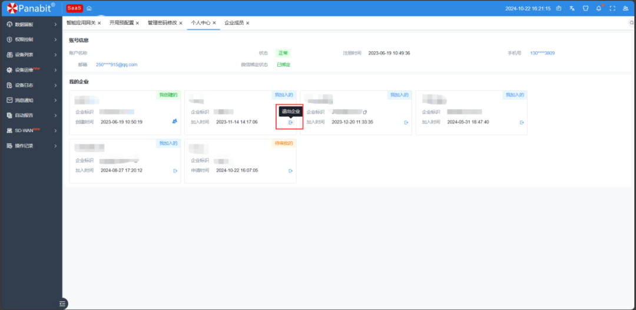636x310 pixels.
Task: Click the 设备运维 gear icon in sidebar
Action: (x=9, y=70)
